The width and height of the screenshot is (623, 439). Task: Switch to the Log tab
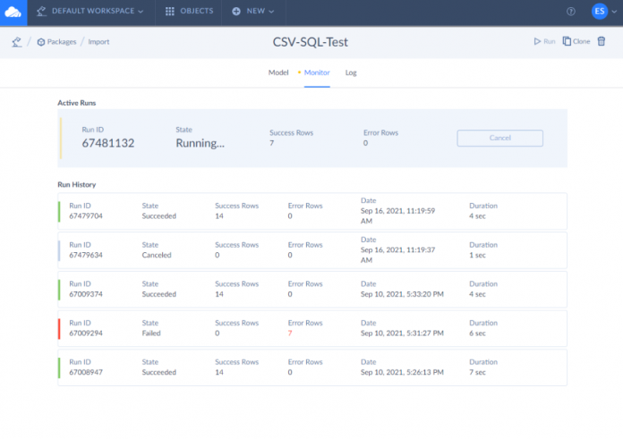pyautogui.click(x=351, y=72)
